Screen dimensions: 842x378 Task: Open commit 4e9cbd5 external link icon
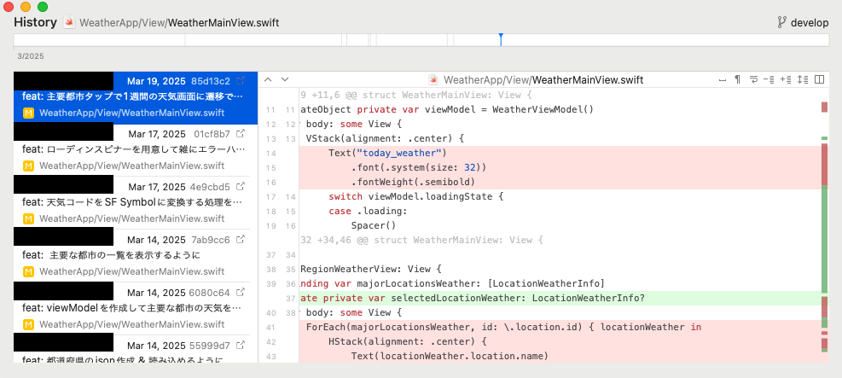point(241,186)
